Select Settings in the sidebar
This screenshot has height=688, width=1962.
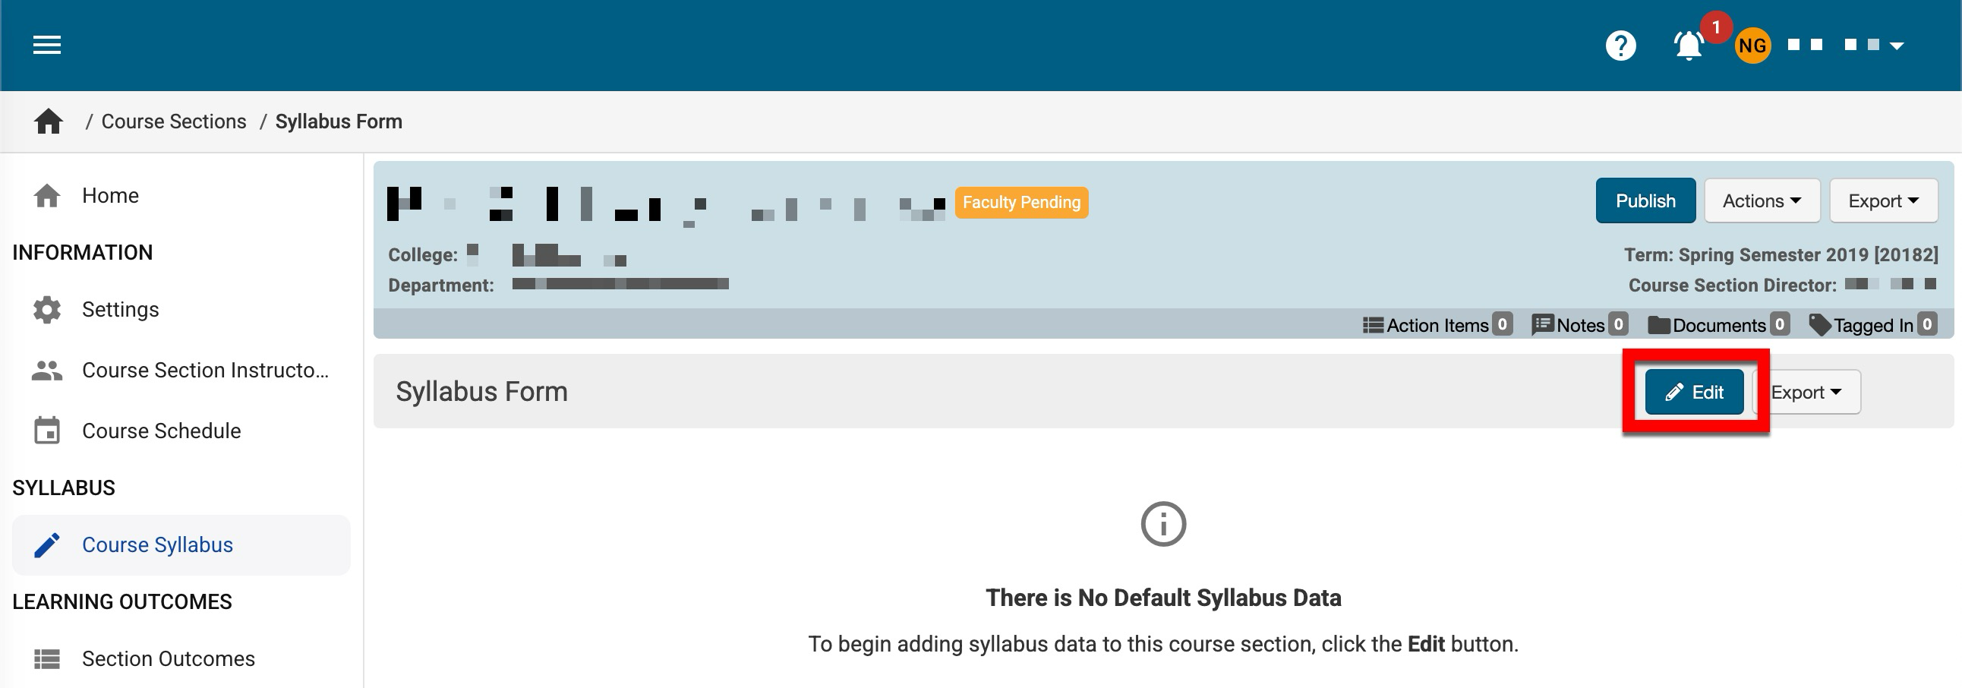coord(120,309)
